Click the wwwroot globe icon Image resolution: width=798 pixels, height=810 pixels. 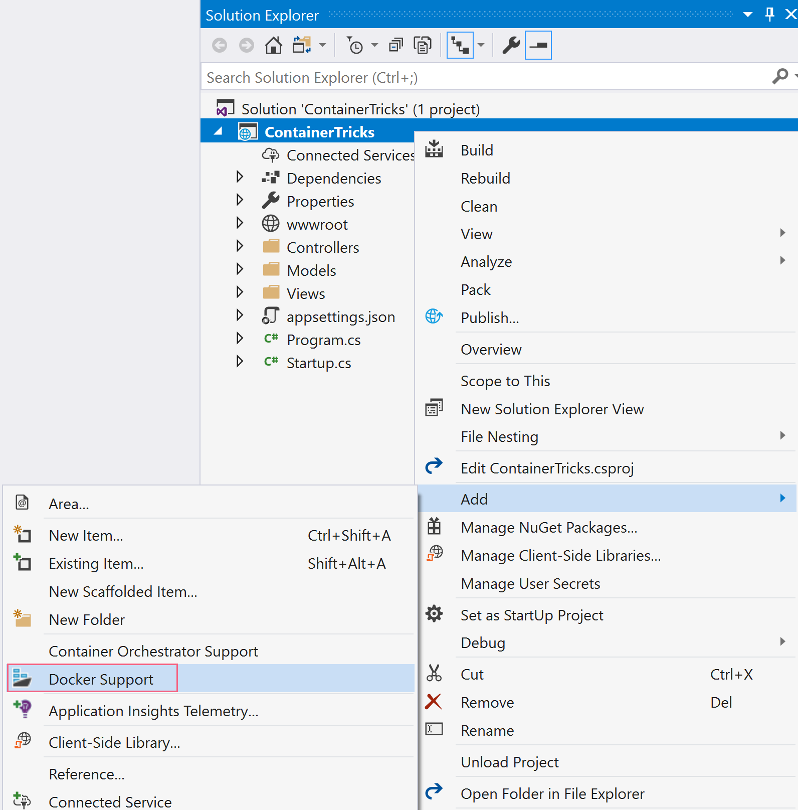coord(271,224)
